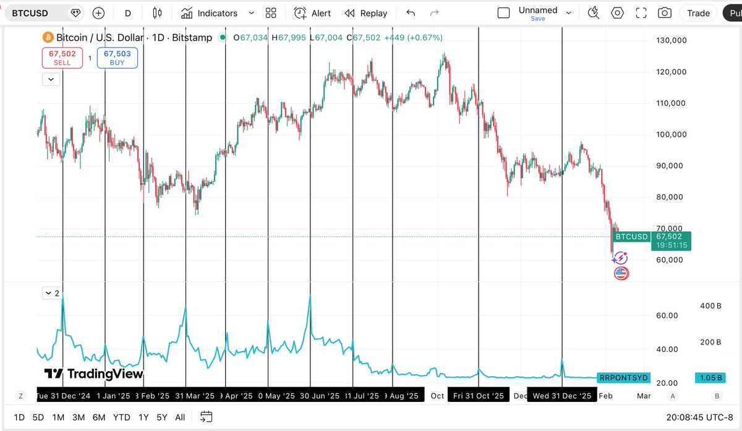Select the 6M time range
This screenshot has width=742, height=431.
click(99, 417)
